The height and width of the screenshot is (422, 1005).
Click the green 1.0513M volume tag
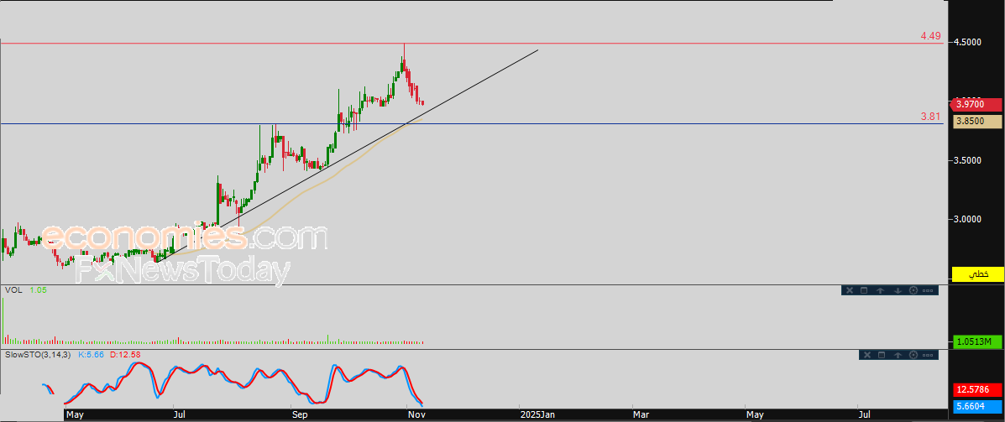(x=977, y=341)
